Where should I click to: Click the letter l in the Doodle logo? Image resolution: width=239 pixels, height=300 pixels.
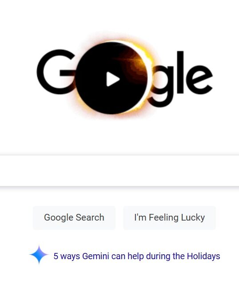tap(180, 72)
